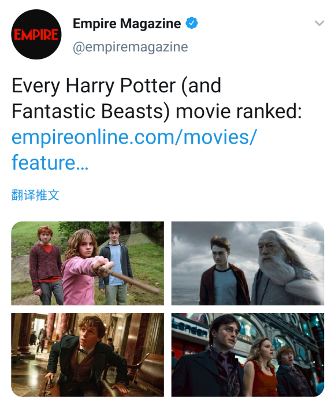Viewport: 335px width, 404px height.
Task: Click the boy in maroon sweater
Action: [46, 265]
